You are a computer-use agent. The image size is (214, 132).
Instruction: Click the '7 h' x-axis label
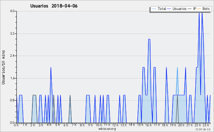tap(74, 125)
